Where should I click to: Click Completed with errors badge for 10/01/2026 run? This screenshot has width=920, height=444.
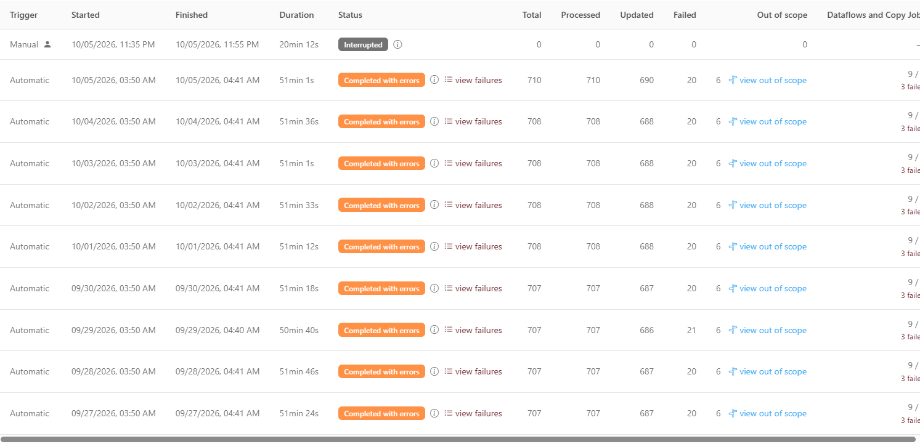[x=381, y=246]
